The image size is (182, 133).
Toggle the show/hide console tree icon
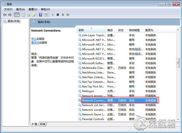pos(17,15)
